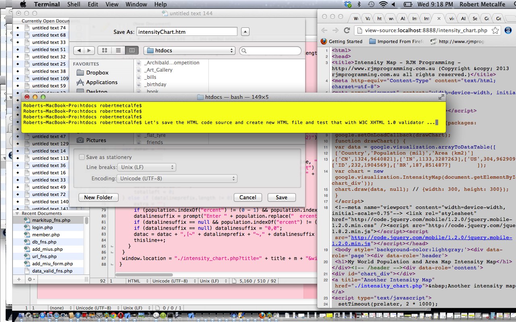Open Unix (LF) line-ending popup in editor status bar
Screen dimensions: 516x322
[213, 281]
